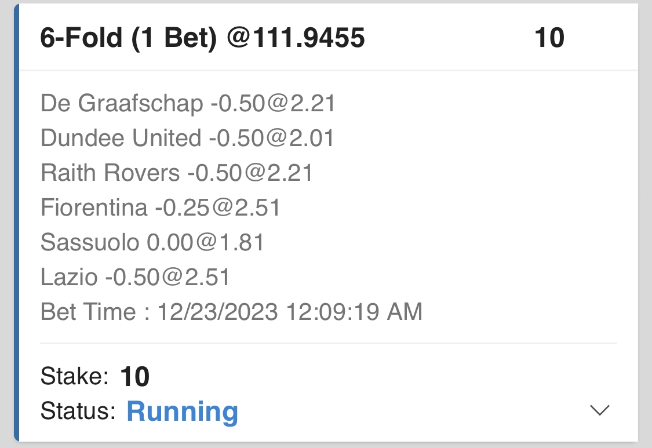This screenshot has height=448, width=652.
Task: Expand bet details with the down chevron
Action: pyautogui.click(x=599, y=410)
